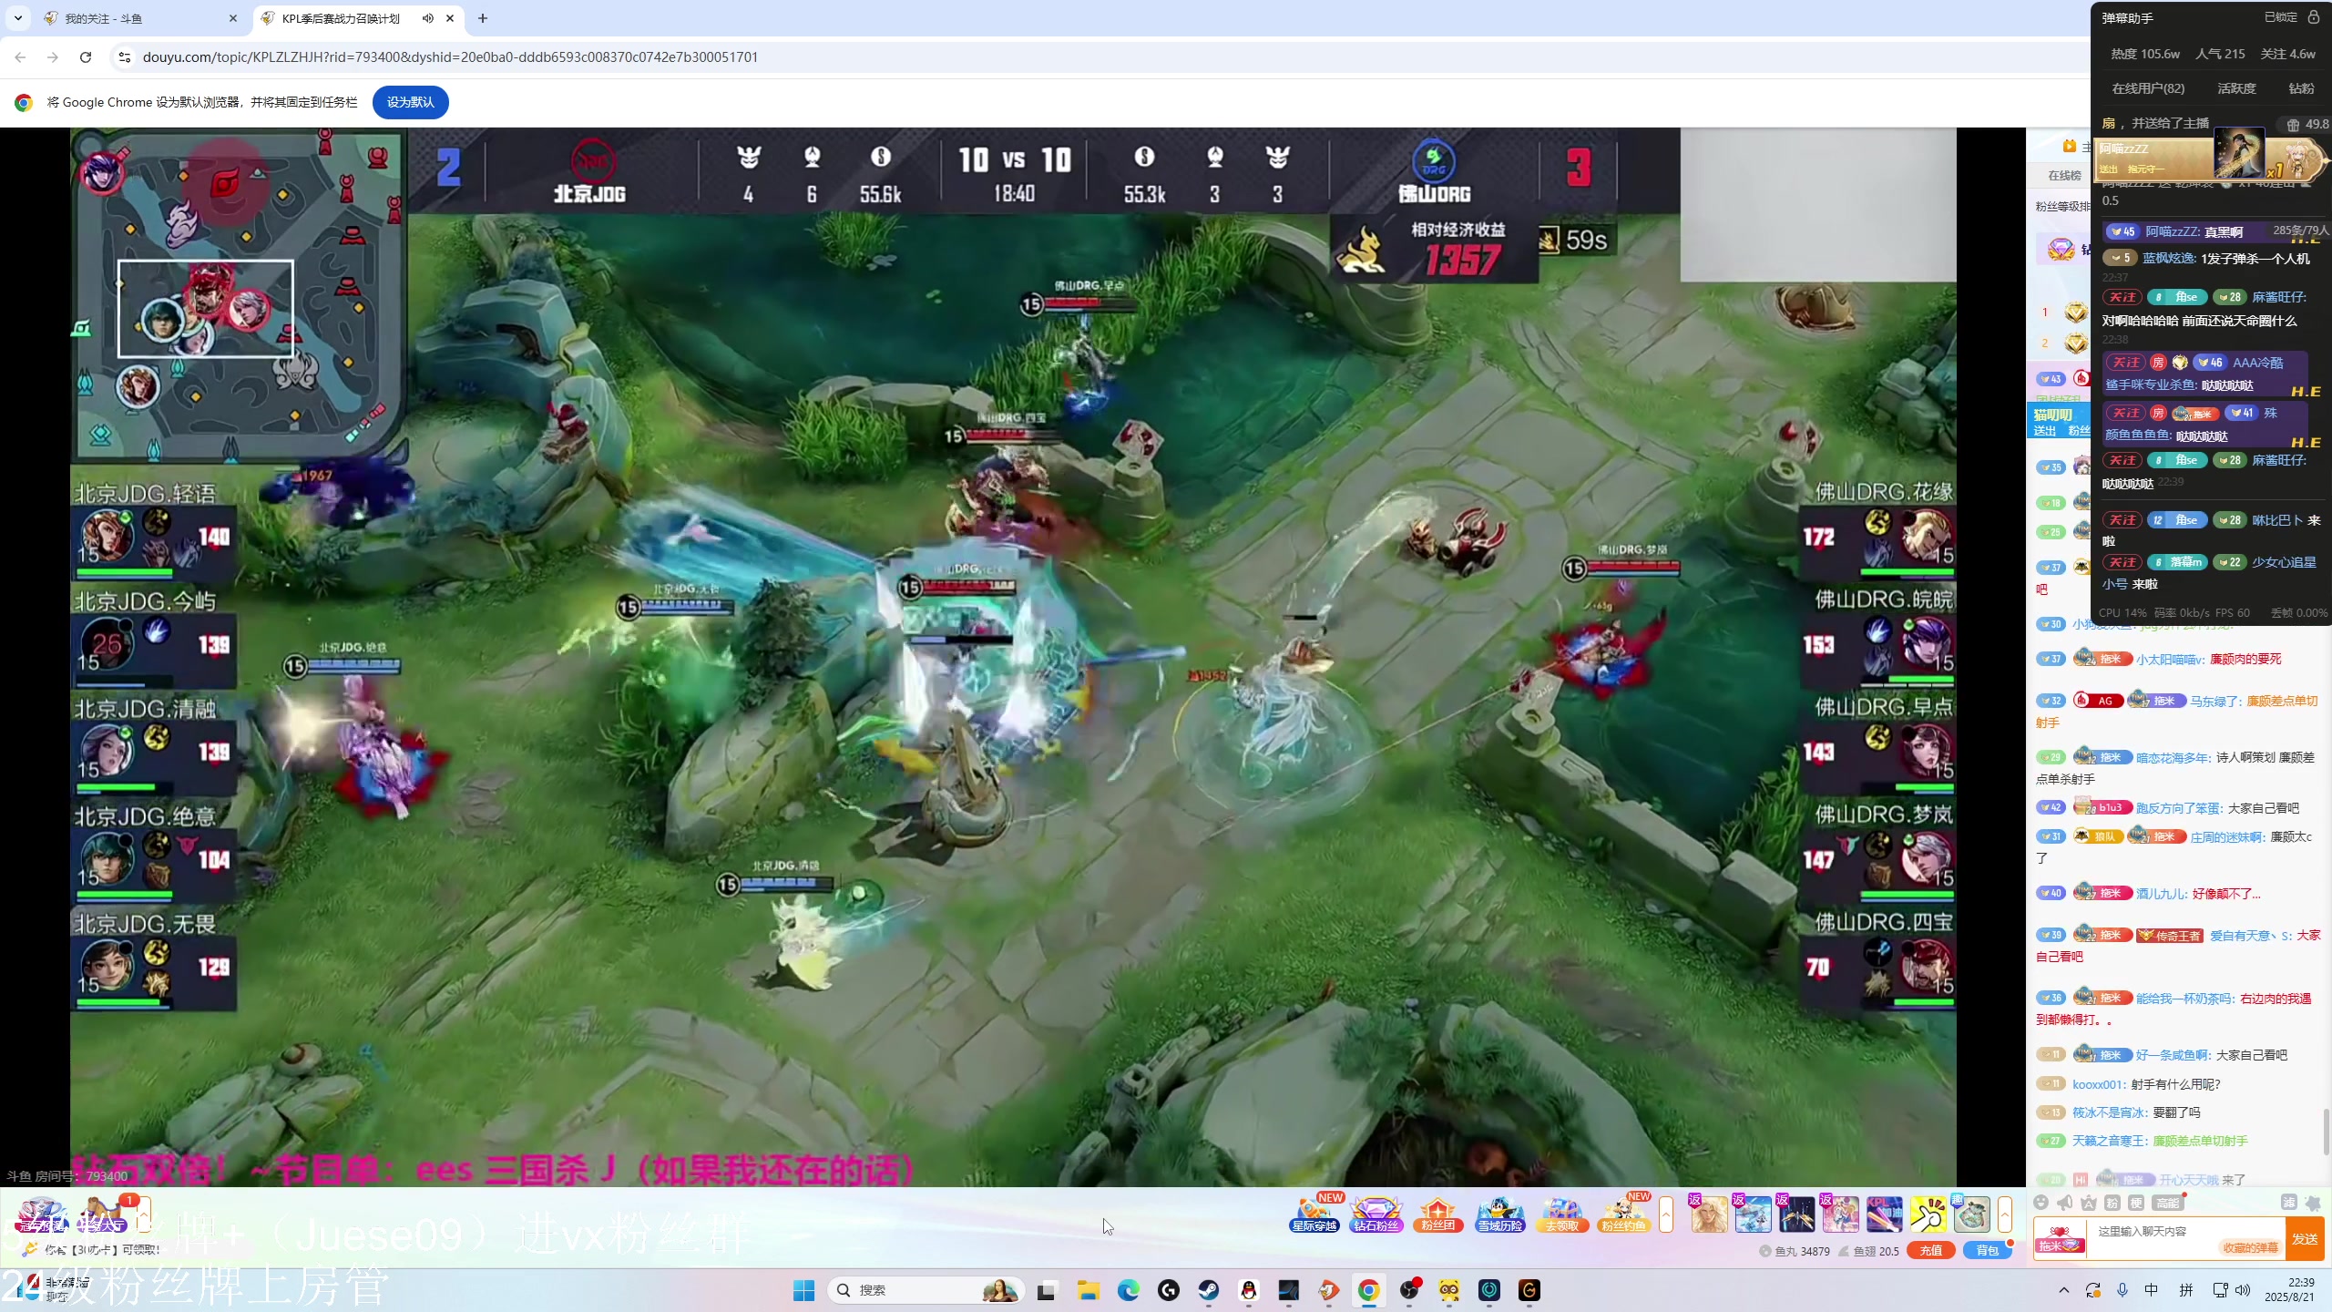Click the 充值 recharge button
Viewport: 2332px width, 1312px height.
click(1931, 1251)
